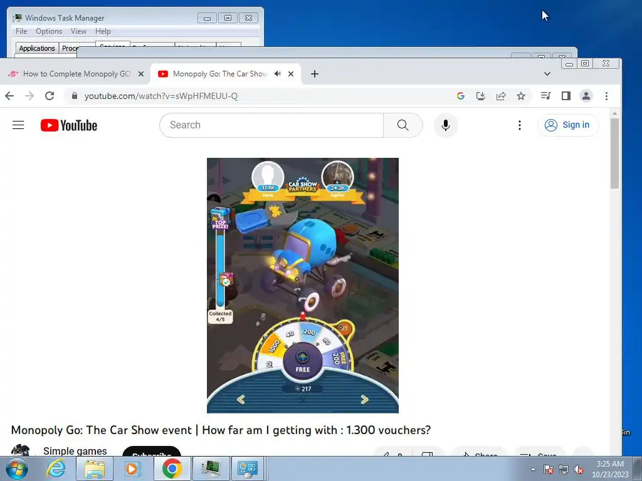
Task: Click the Windows Start orb
Action: [x=17, y=468]
